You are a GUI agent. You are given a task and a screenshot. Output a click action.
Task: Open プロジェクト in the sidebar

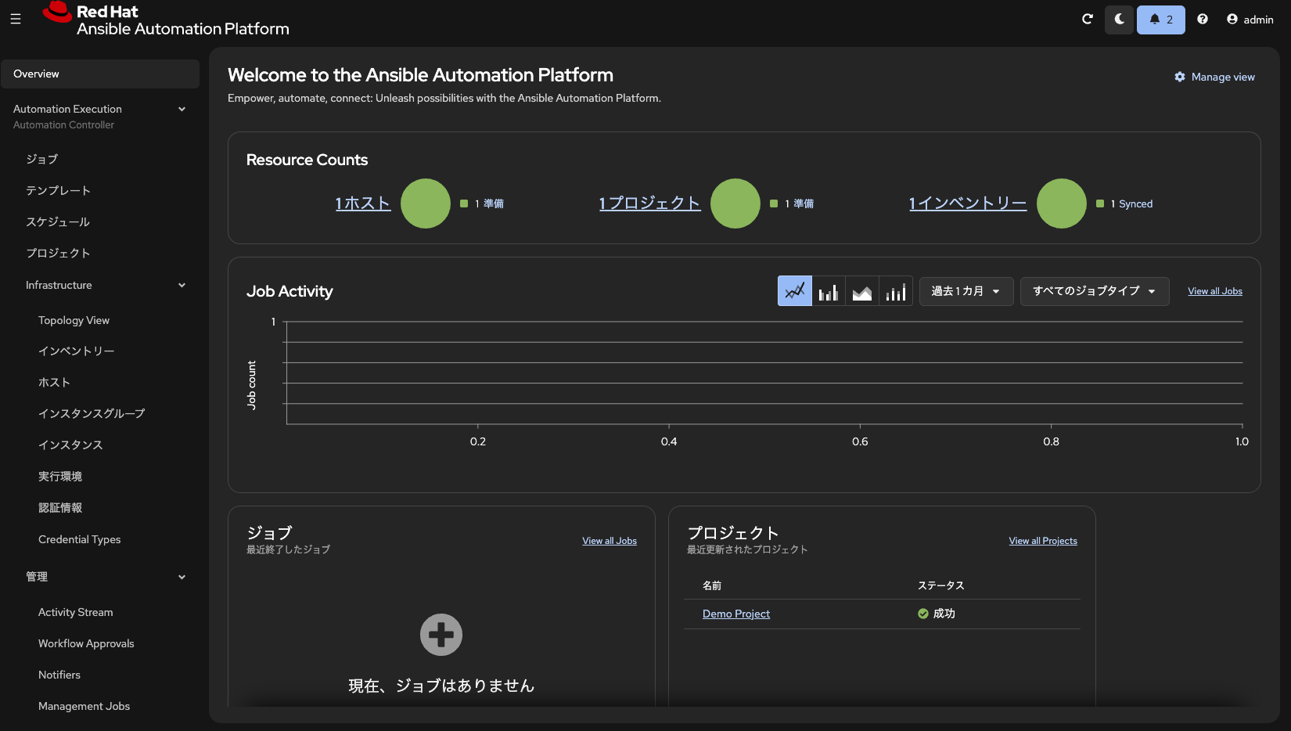point(58,253)
